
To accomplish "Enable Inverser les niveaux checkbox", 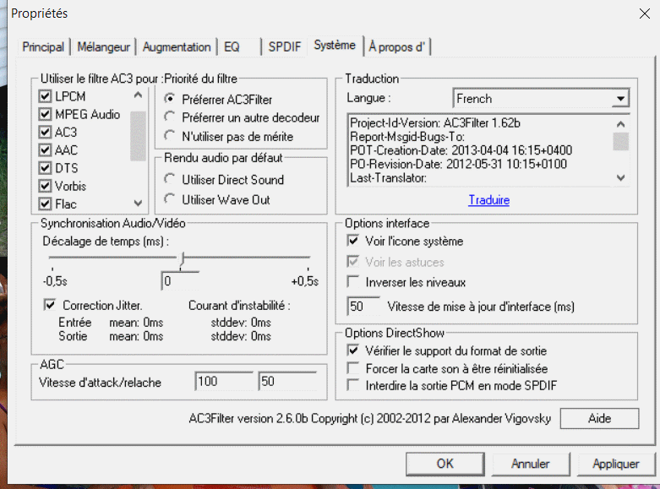I will click(353, 281).
